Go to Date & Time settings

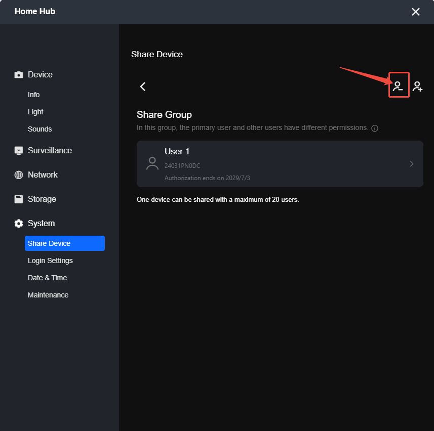[47, 278]
